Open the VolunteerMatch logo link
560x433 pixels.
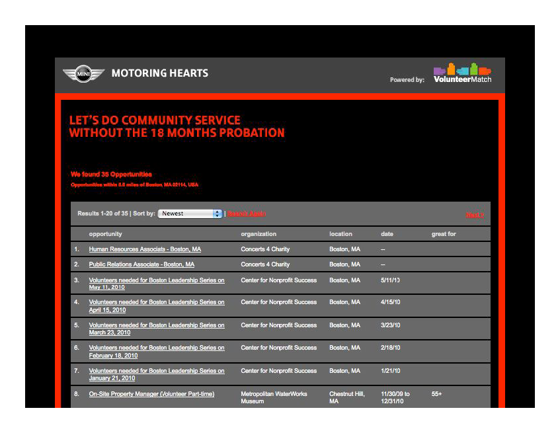pyautogui.click(x=462, y=73)
